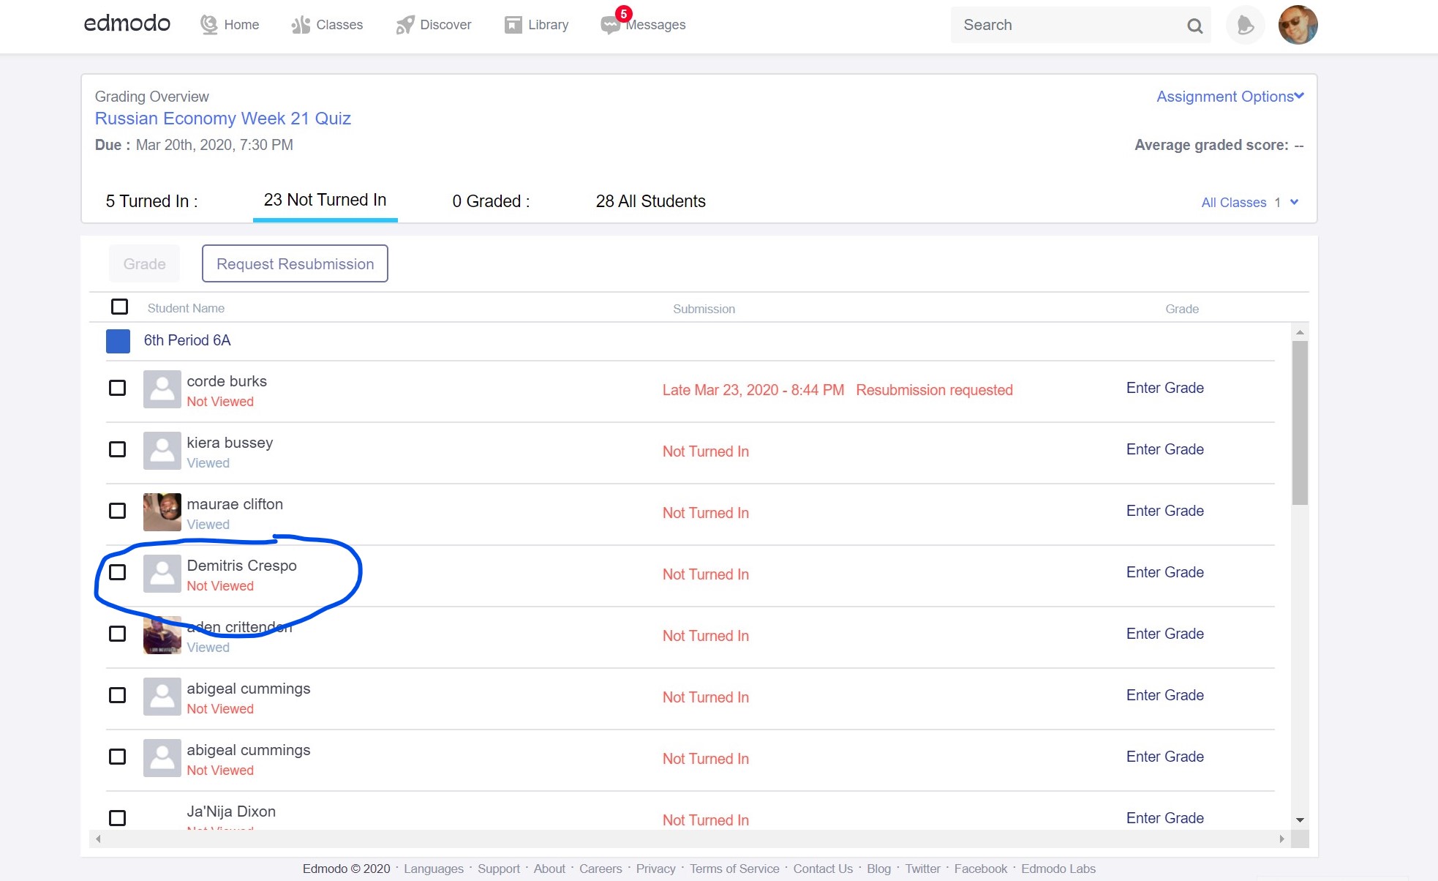Open the Messages chat bubble icon
Viewport: 1438px width, 881px height.
tap(609, 26)
